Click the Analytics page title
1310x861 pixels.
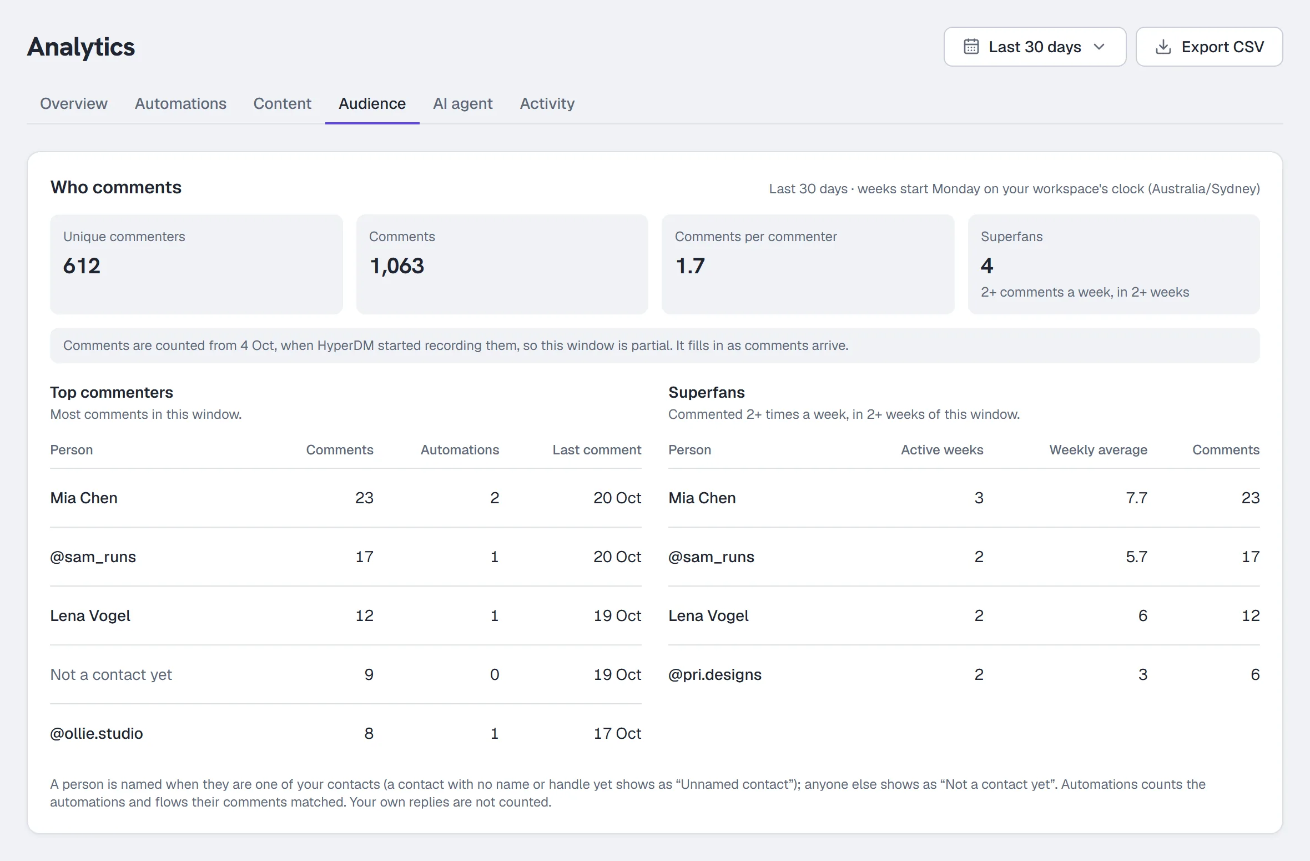(81, 47)
